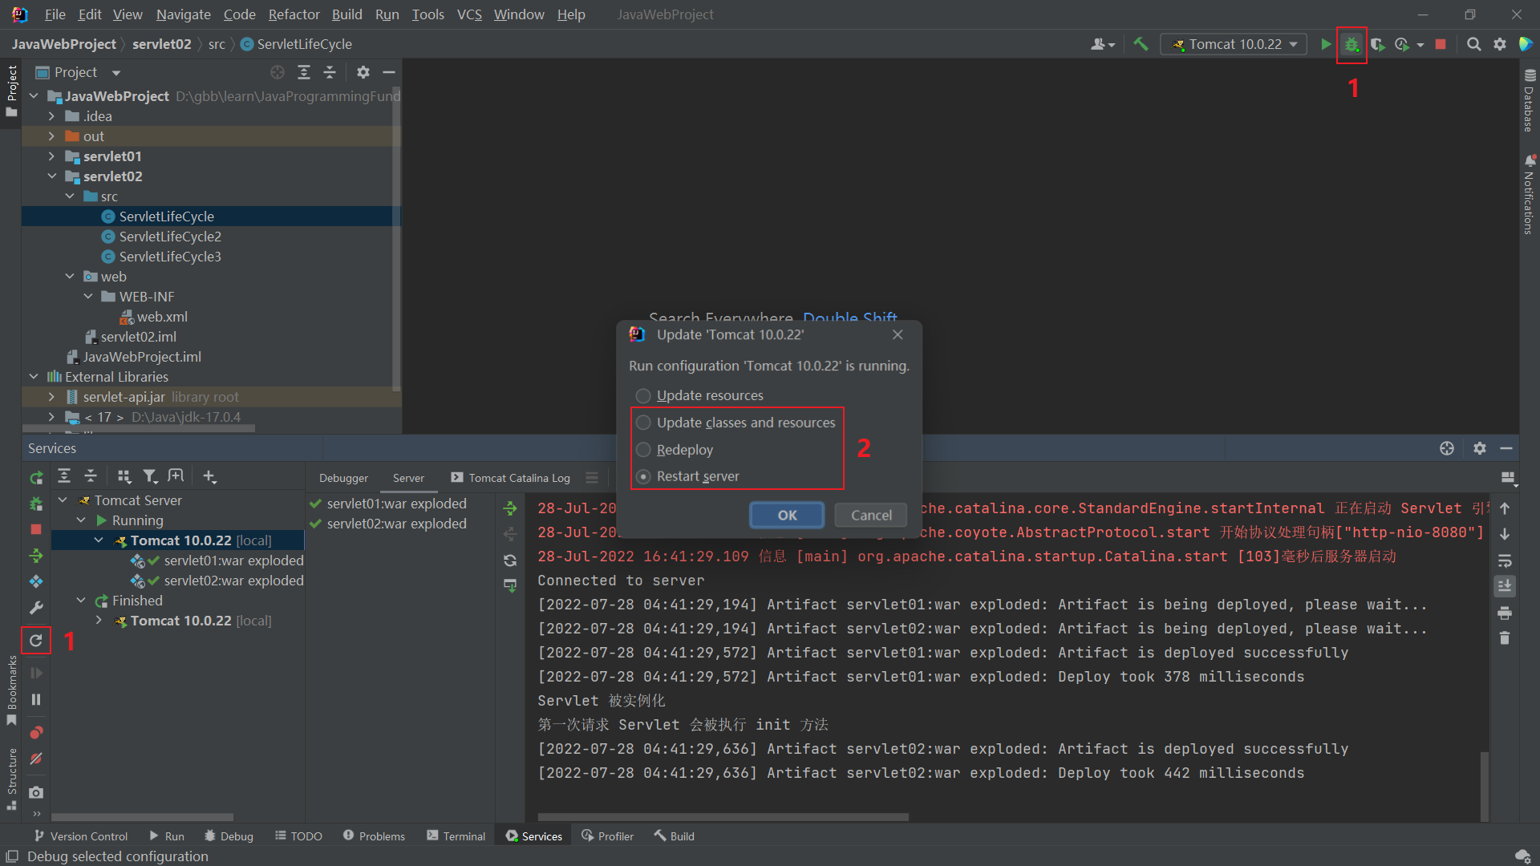Open the Database side panel

[1529, 100]
